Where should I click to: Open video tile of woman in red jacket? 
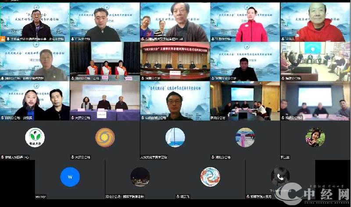(245, 22)
